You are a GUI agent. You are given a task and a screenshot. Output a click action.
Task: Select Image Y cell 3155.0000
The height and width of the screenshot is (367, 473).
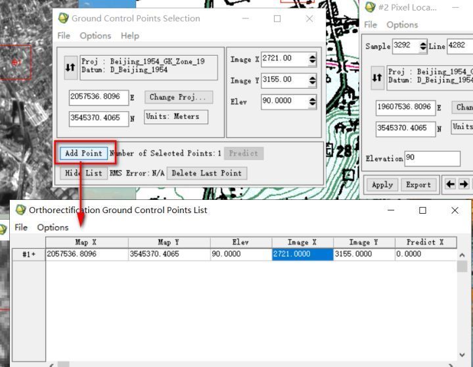tap(365, 255)
